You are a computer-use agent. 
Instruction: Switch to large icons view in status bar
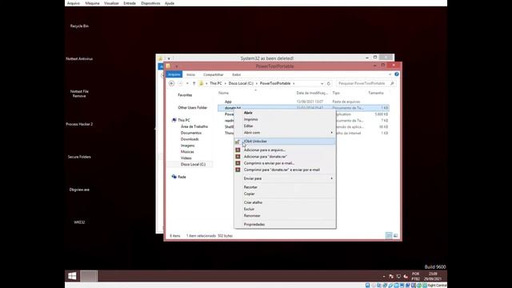point(395,235)
